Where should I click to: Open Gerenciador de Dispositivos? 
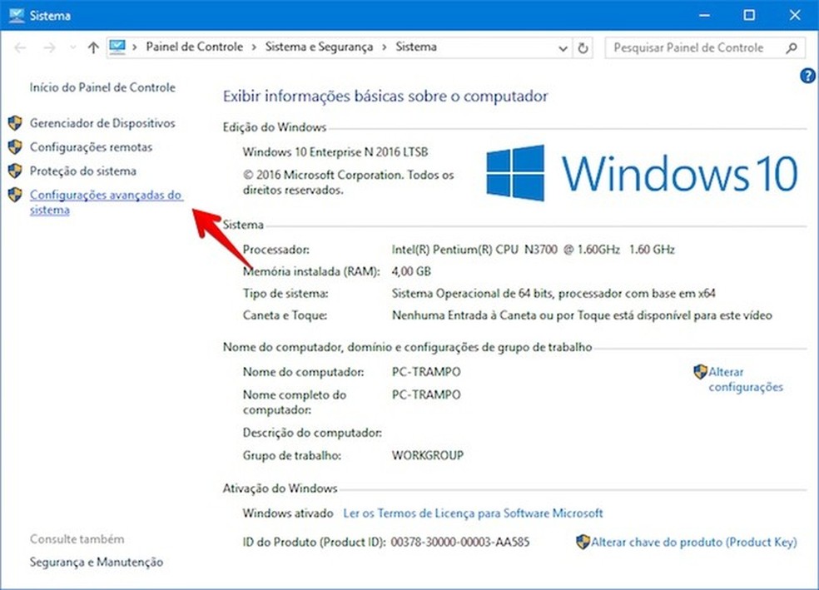pos(102,123)
